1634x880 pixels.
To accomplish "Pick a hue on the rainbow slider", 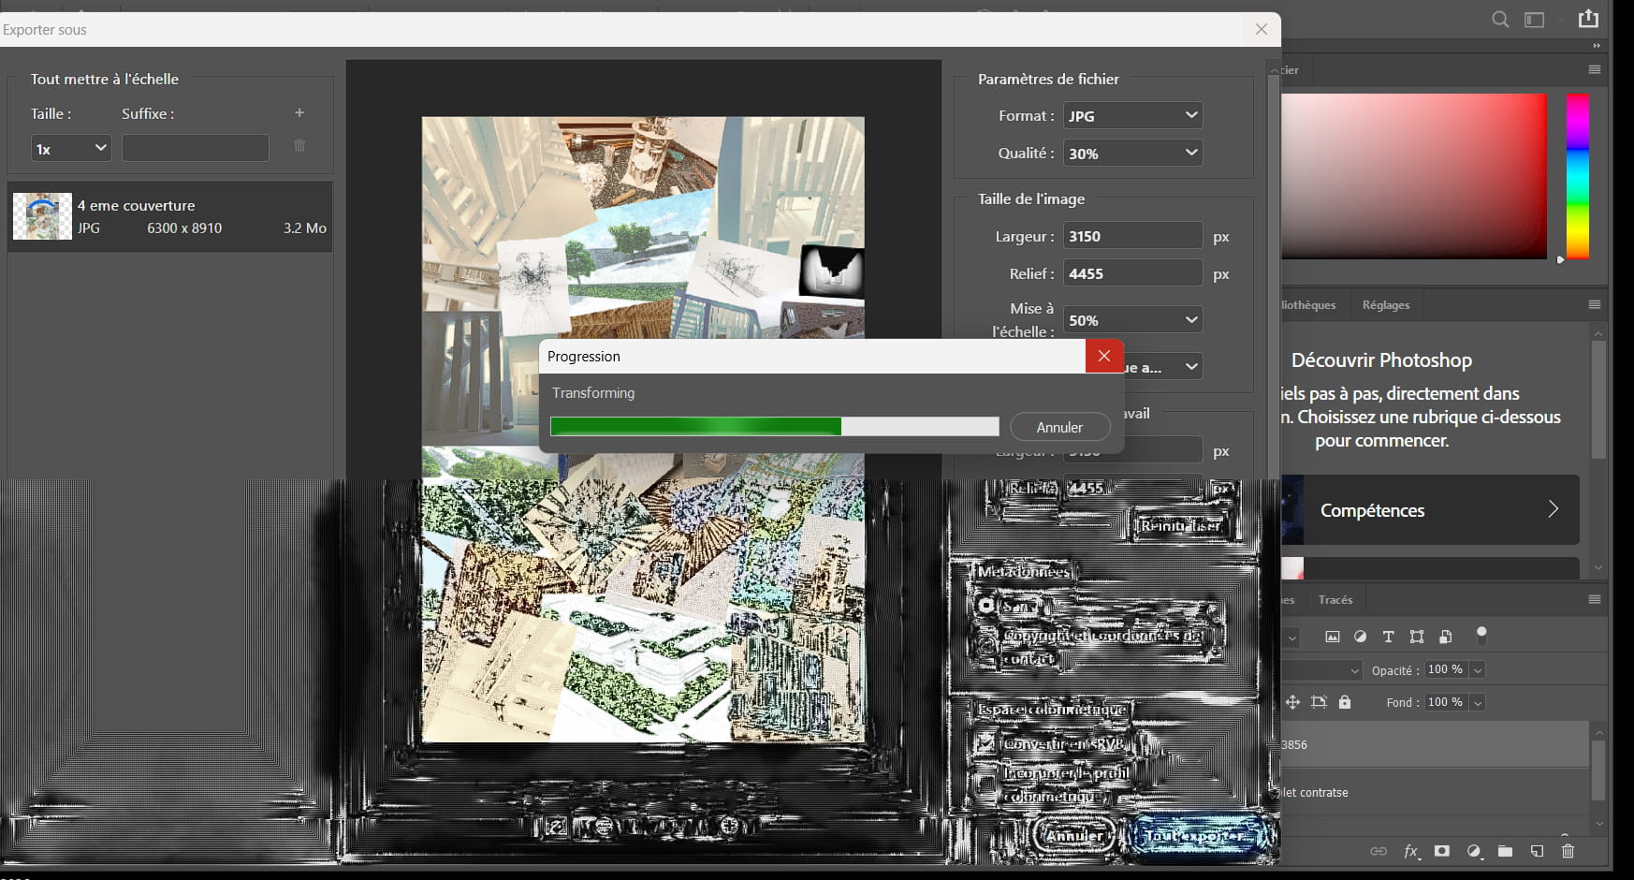I will pos(1578,176).
